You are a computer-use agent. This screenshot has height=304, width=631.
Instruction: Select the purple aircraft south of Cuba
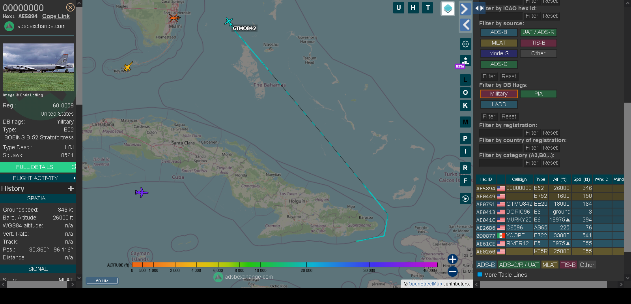(142, 192)
